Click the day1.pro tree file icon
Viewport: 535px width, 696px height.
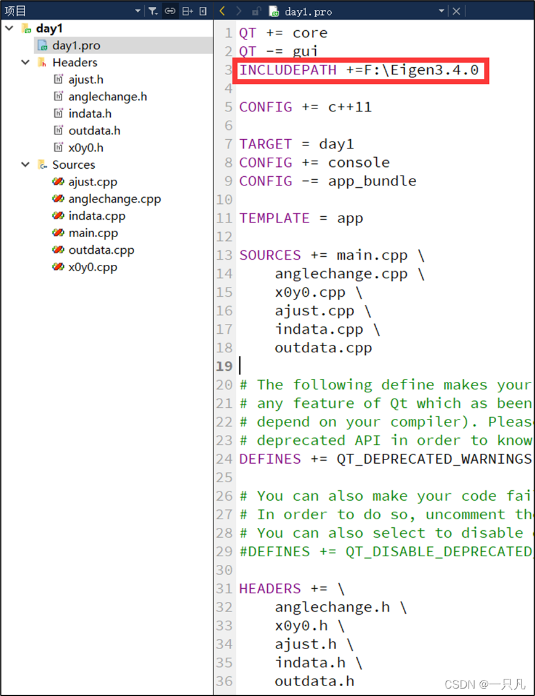coord(42,46)
